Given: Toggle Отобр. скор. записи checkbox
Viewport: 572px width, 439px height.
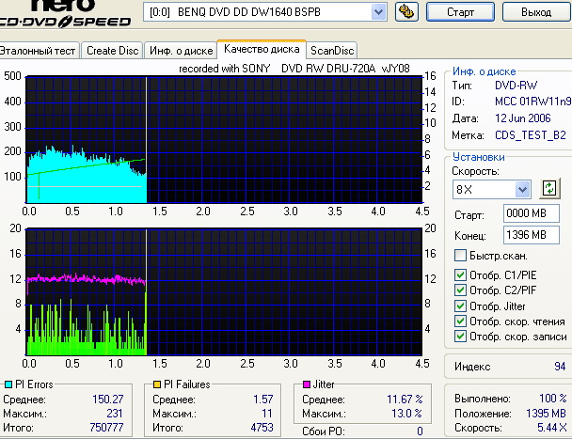Looking at the screenshot, I should tap(460, 337).
